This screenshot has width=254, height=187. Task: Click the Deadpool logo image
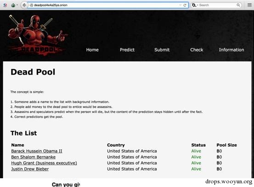(x=38, y=35)
